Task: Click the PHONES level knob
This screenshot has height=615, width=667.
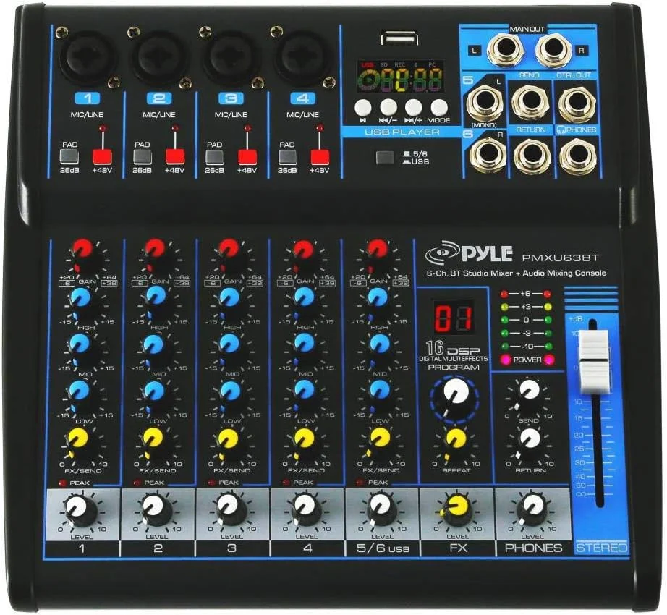Action: pyautogui.click(x=532, y=509)
